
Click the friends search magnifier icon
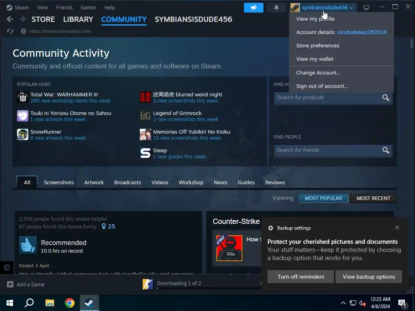tap(386, 150)
